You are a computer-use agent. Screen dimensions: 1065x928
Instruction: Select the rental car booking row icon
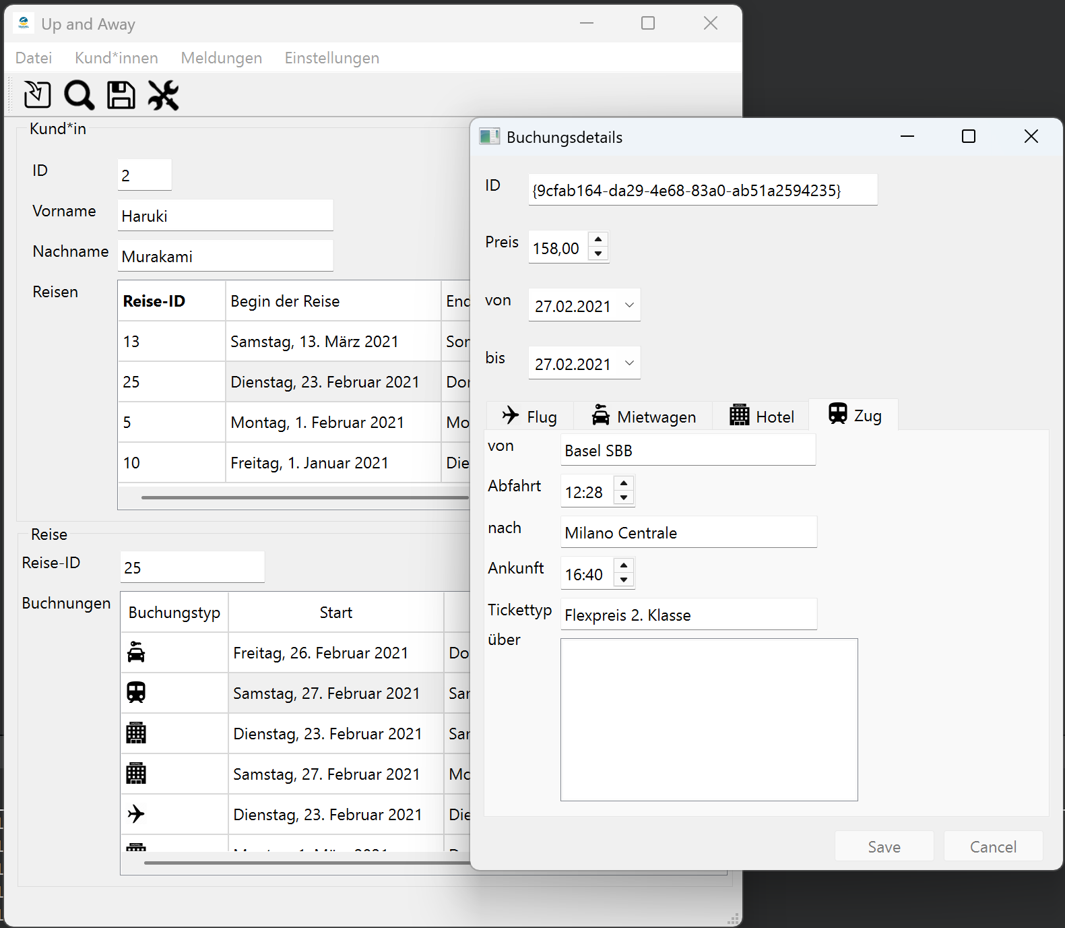136,652
